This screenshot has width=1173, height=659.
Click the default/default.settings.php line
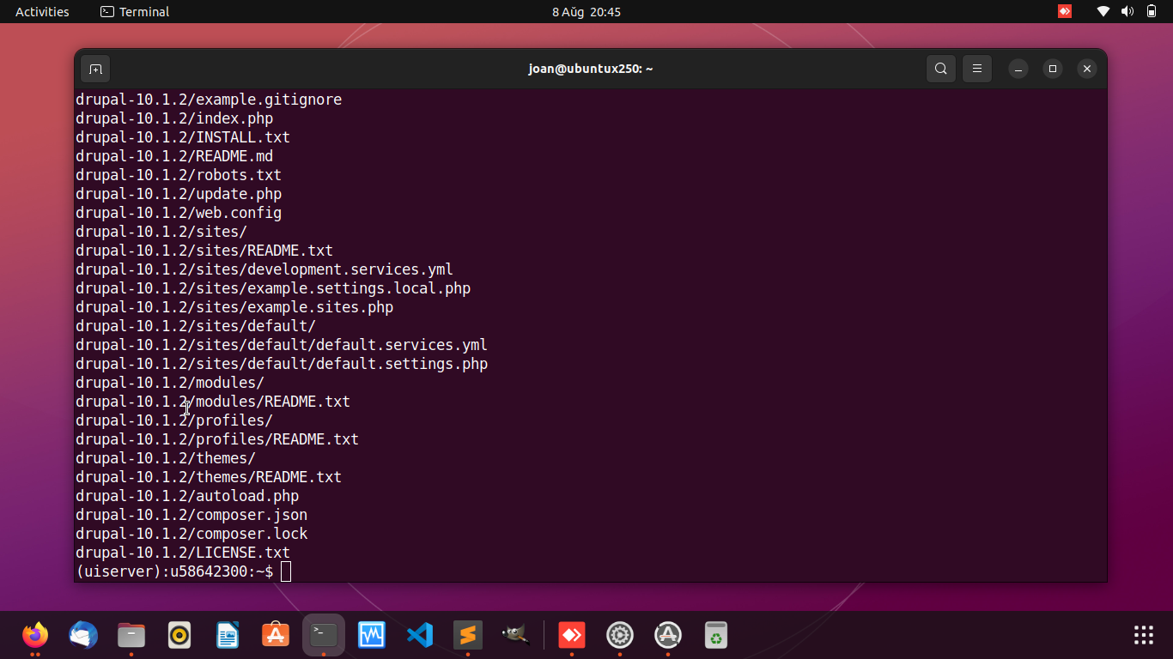(x=282, y=364)
